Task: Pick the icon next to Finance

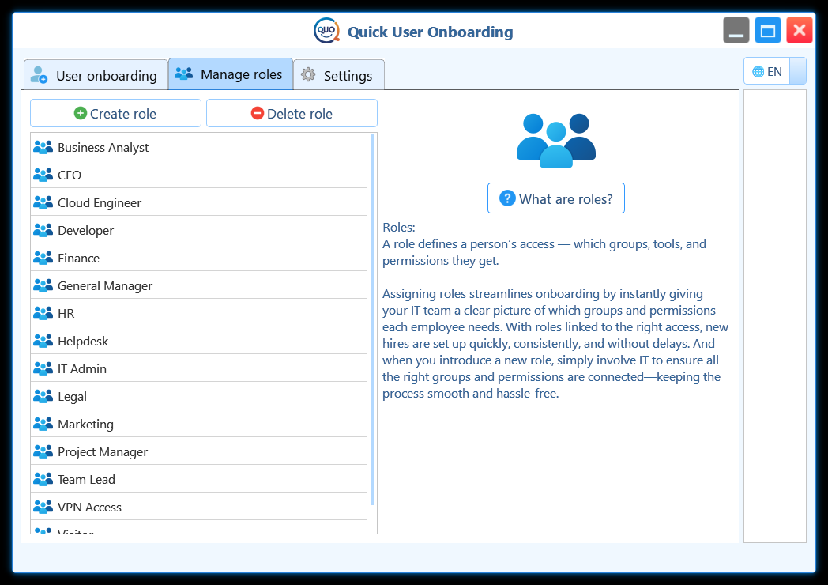Action: (x=43, y=258)
